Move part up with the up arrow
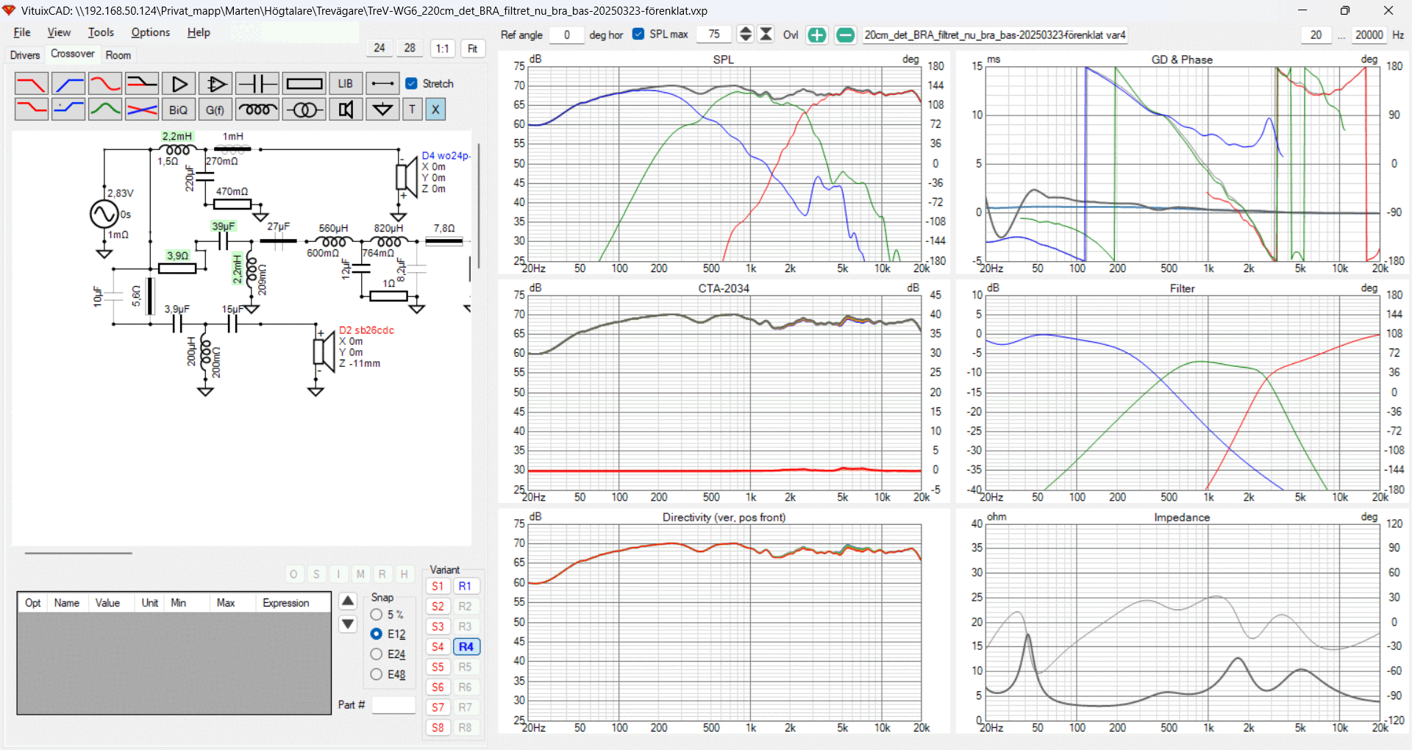Viewport: 1412px width, 750px height. click(x=348, y=601)
